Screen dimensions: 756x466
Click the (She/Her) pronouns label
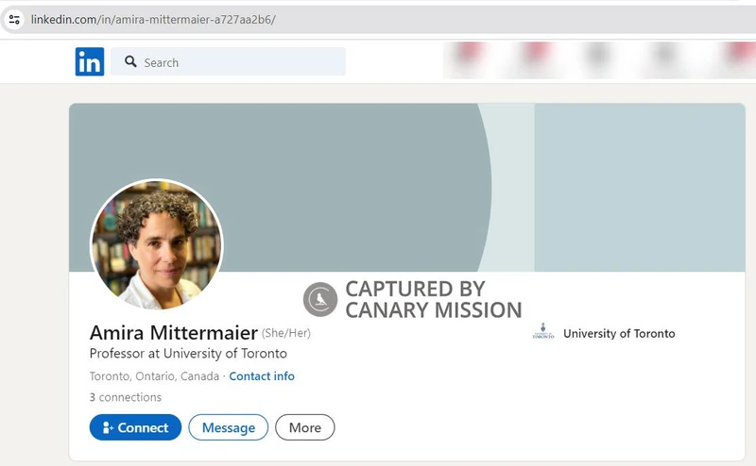click(286, 333)
